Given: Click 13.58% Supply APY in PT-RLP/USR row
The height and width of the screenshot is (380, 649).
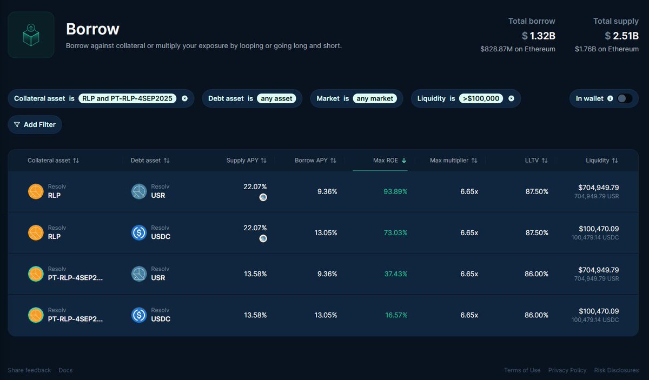Looking at the screenshot, I should pos(255,274).
